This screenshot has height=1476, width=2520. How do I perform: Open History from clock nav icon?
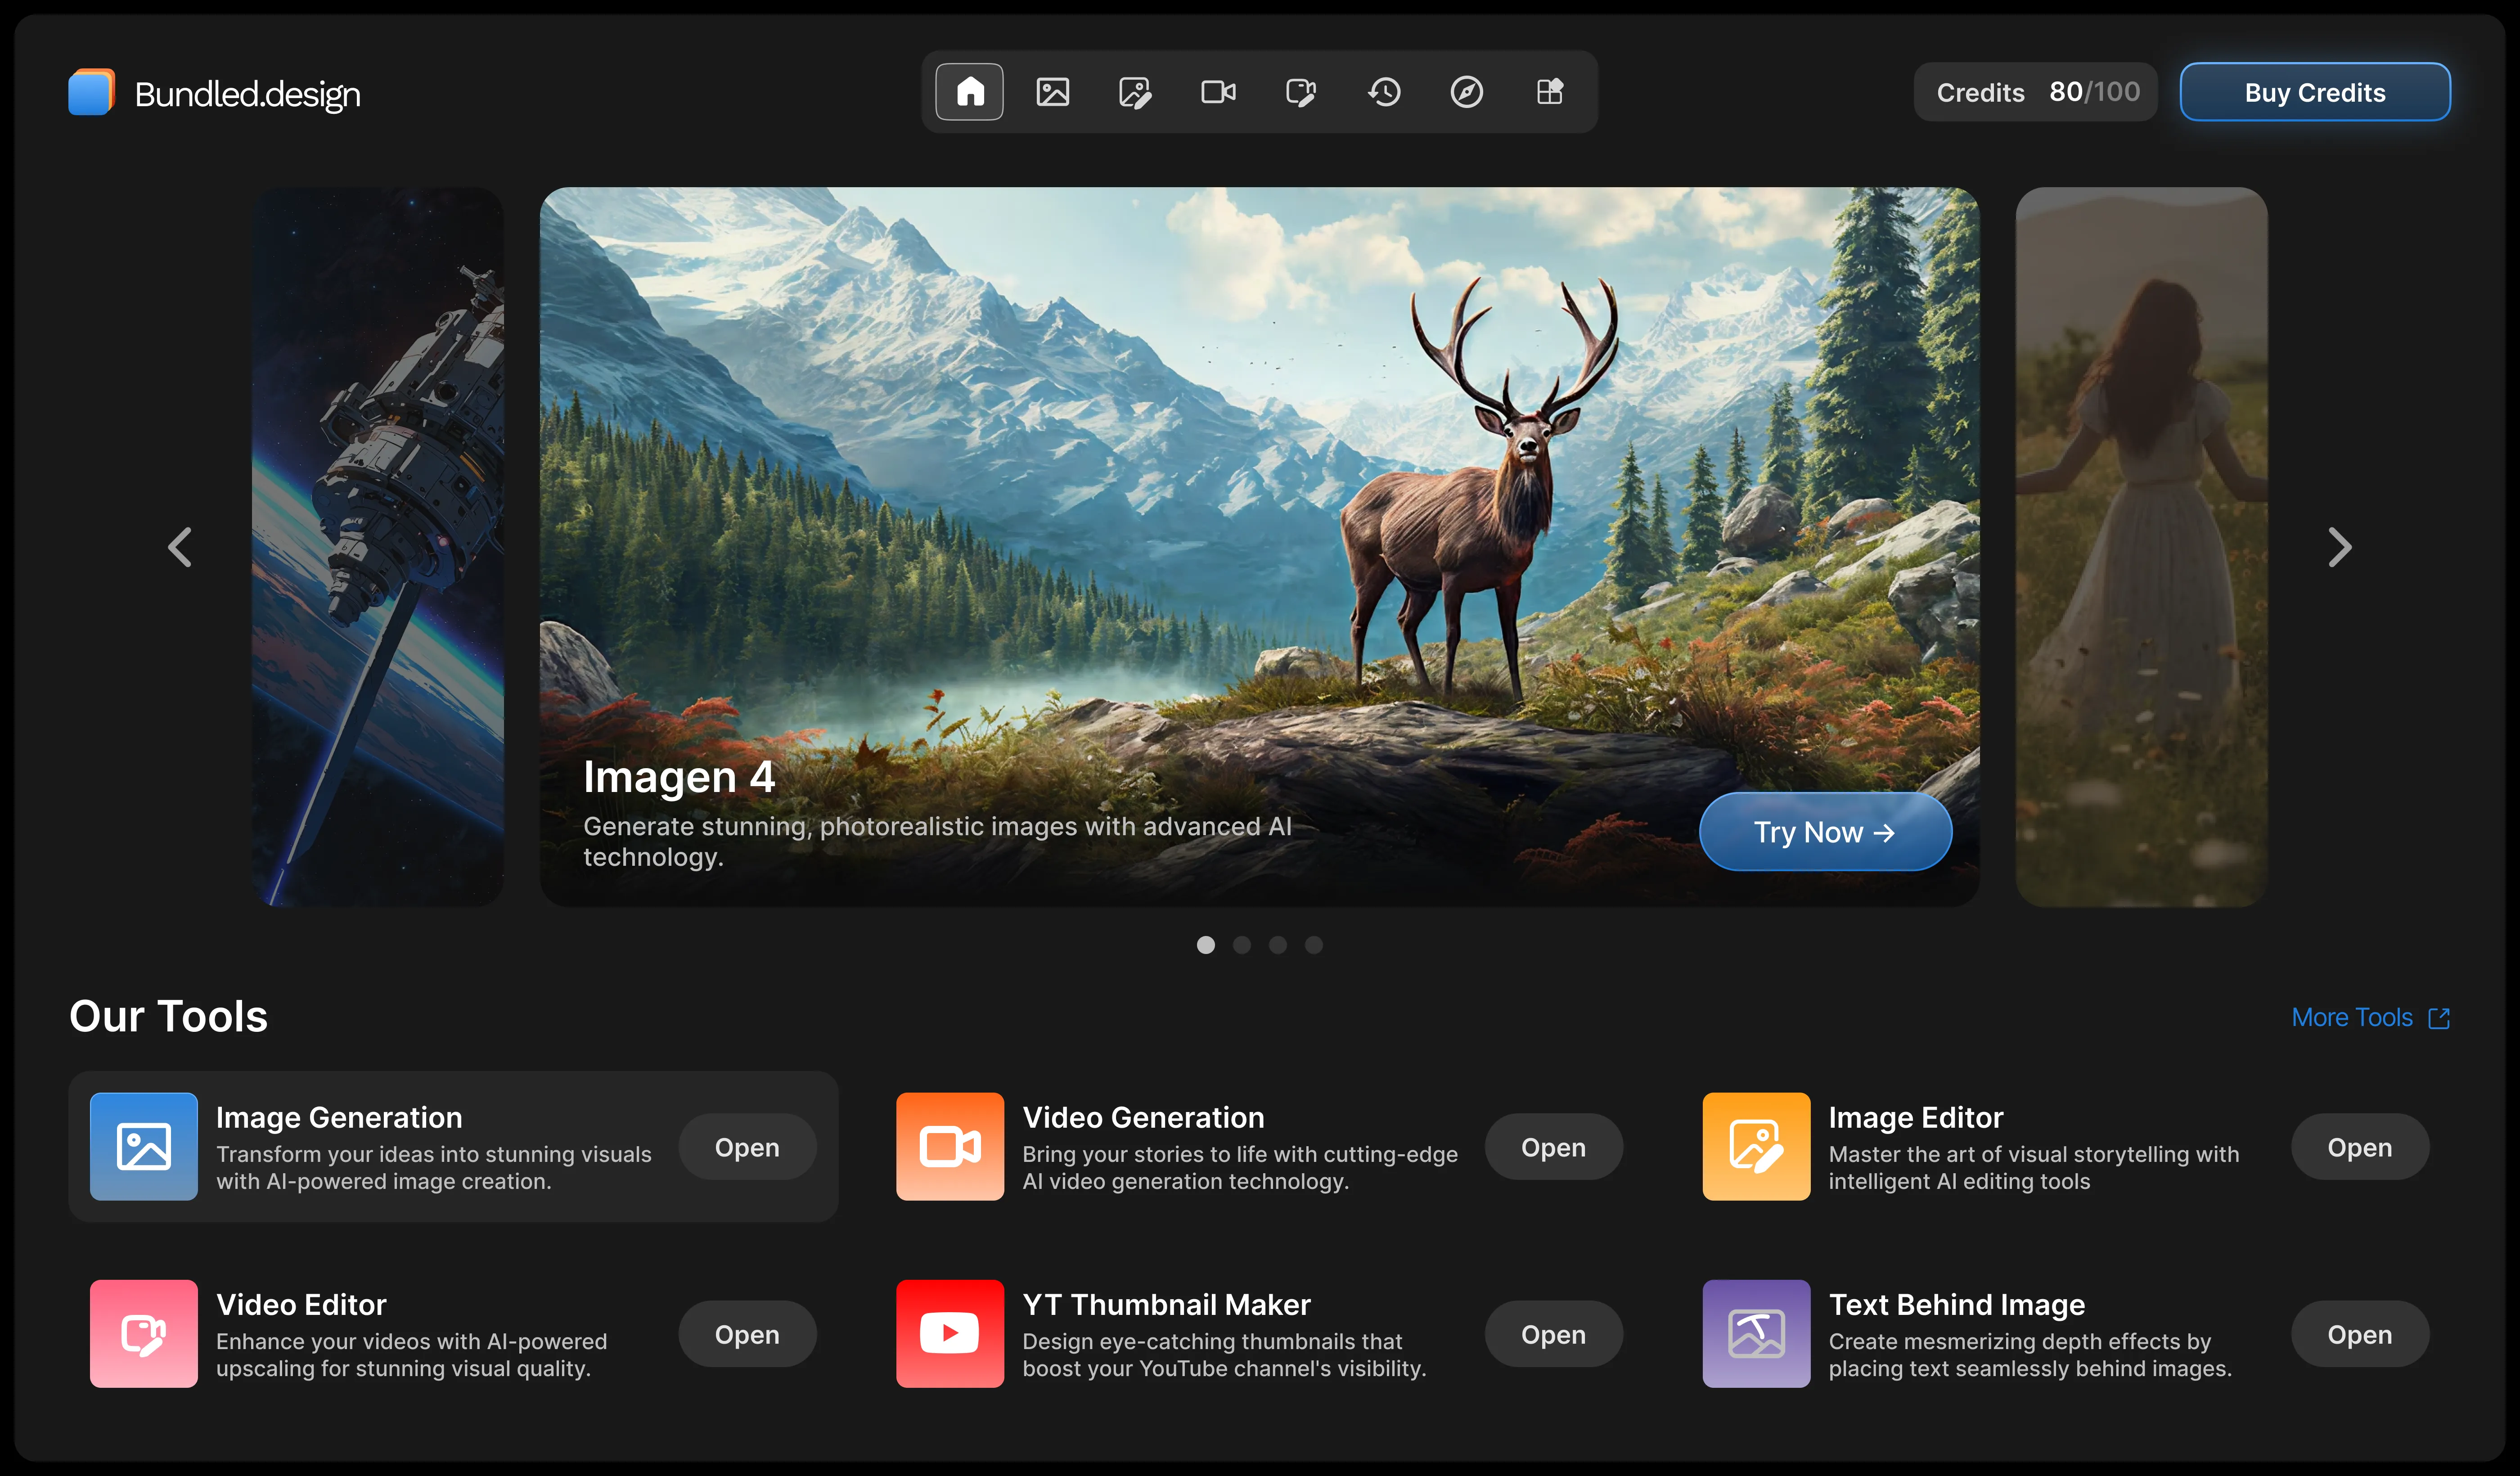coord(1384,92)
